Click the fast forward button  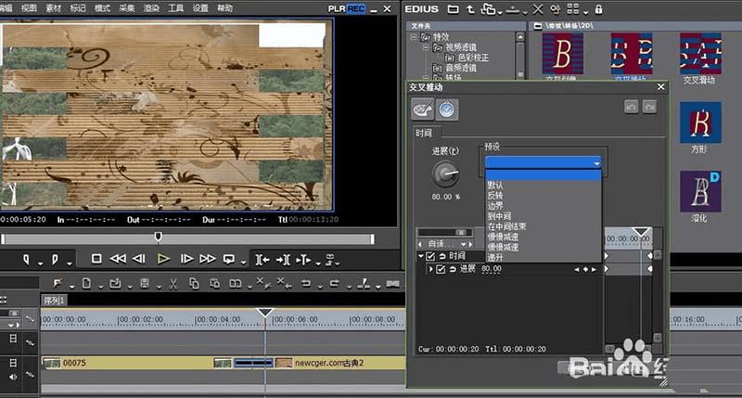208,259
